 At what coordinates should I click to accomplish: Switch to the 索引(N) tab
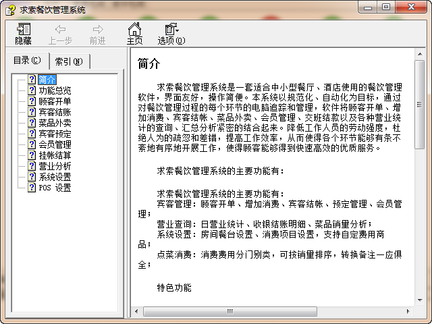[x=69, y=61]
